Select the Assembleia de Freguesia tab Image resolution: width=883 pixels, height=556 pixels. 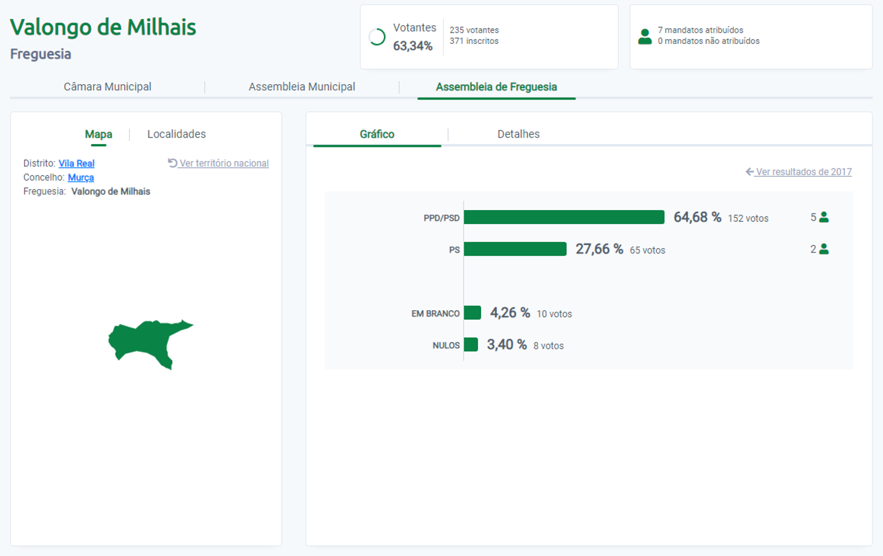pyautogui.click(x=496, y=87)
